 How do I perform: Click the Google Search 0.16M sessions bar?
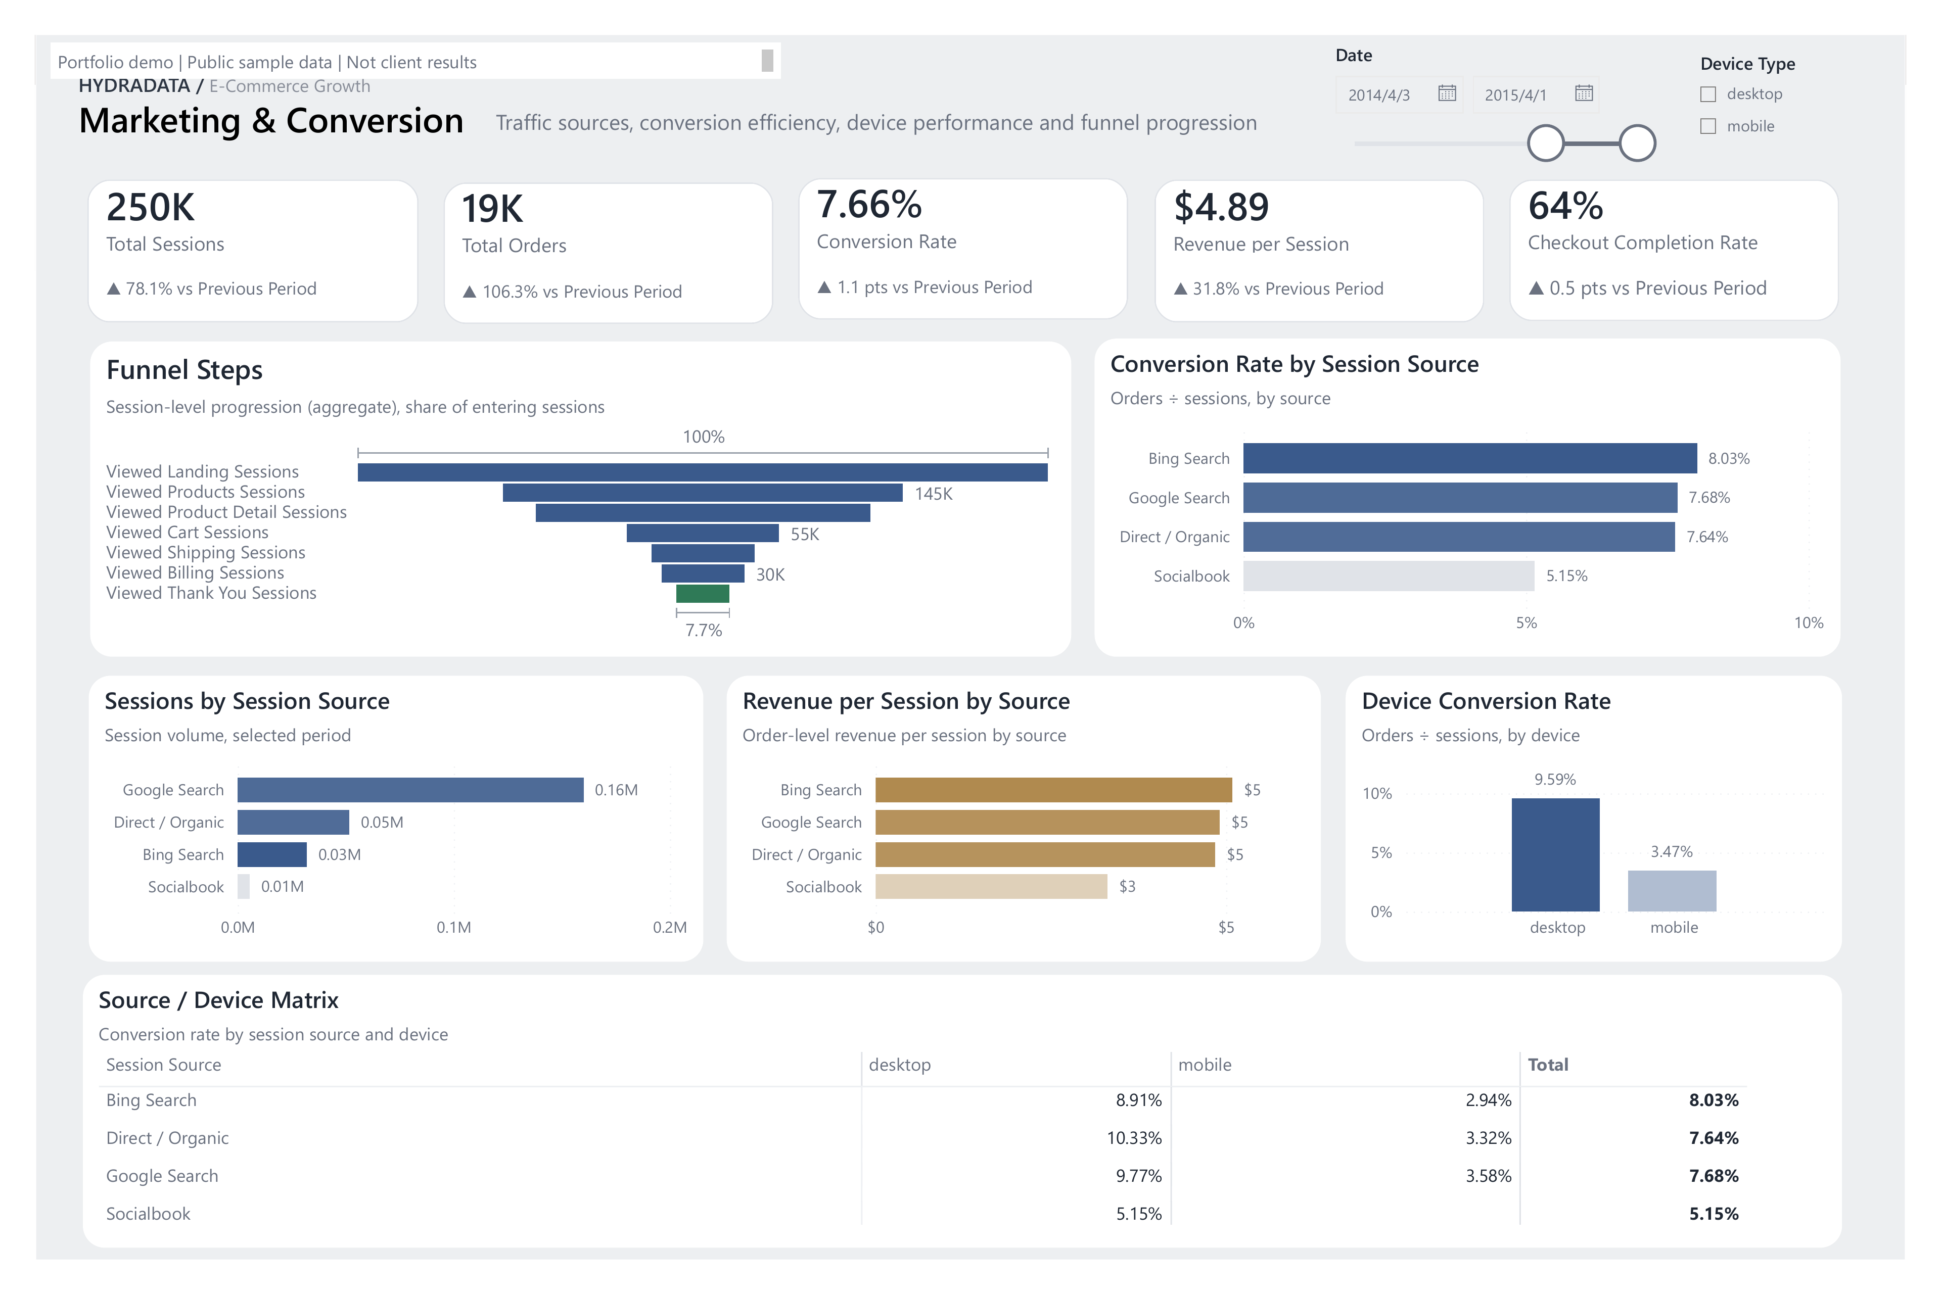tap(410, 789)
